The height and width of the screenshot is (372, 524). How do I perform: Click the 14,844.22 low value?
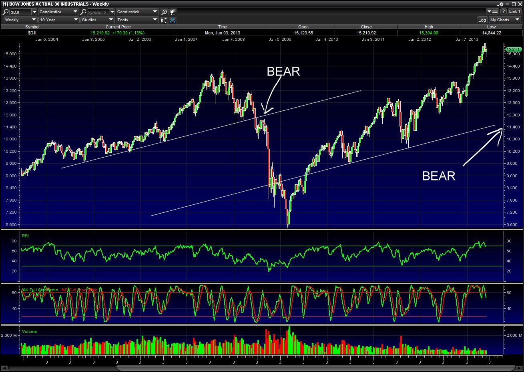pyautogui.click(x=491, y=33)
